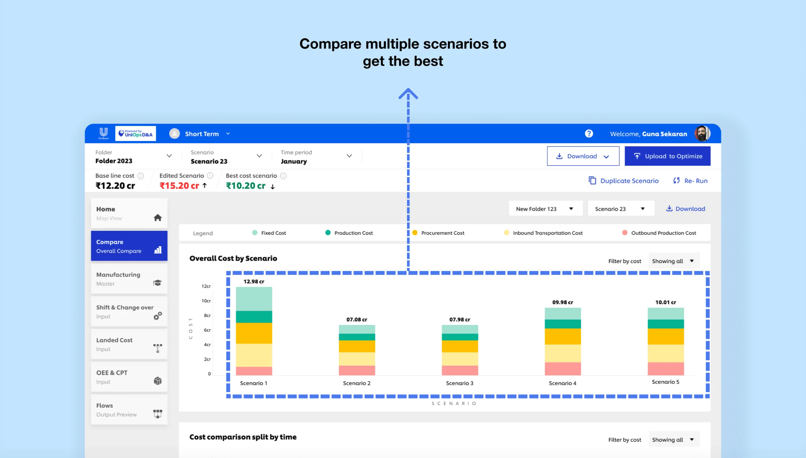Click the Scenario 5 stacked bar
The height and width of the screenshot is (458, 806).
666,341
